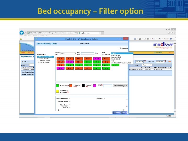Select available bed M-2

click(x=88, y=62)
